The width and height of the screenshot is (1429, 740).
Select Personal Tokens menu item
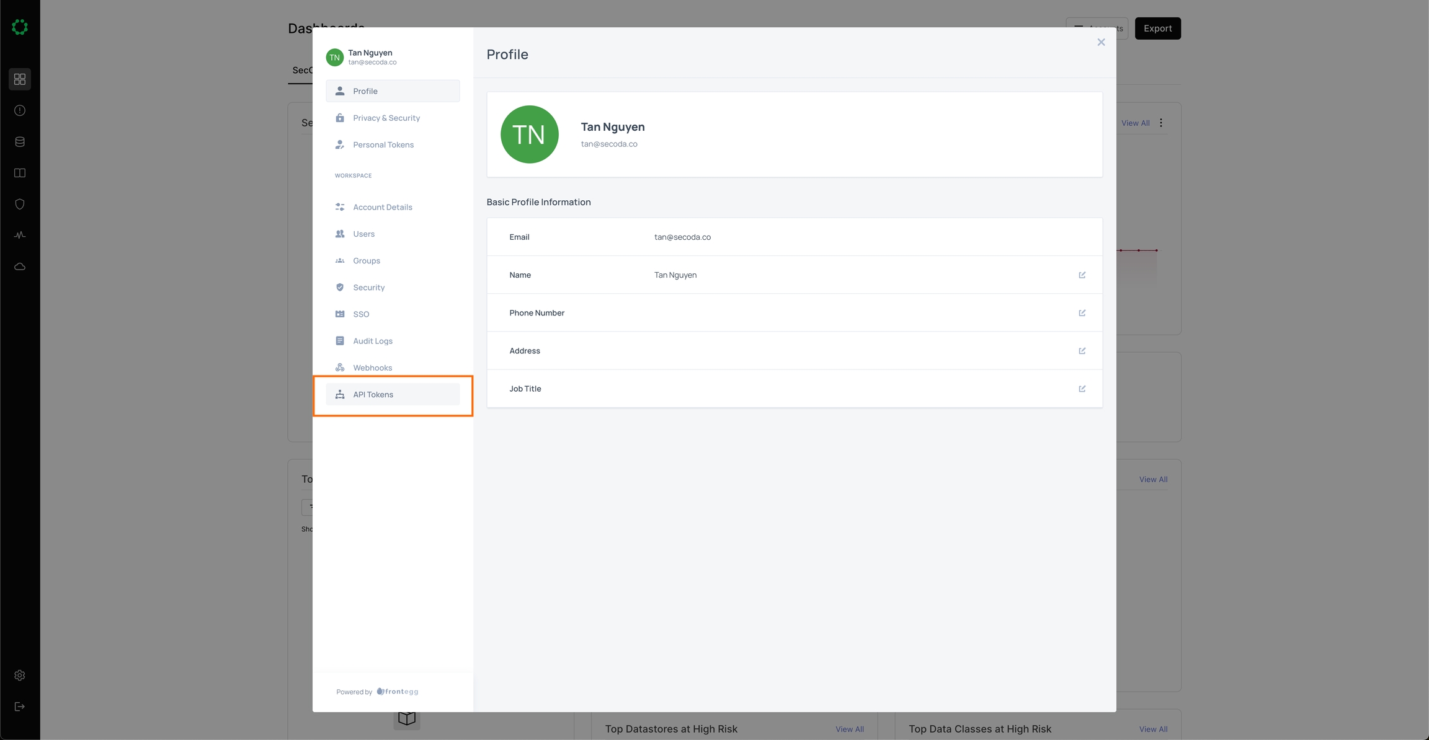[x=383, y=144]
